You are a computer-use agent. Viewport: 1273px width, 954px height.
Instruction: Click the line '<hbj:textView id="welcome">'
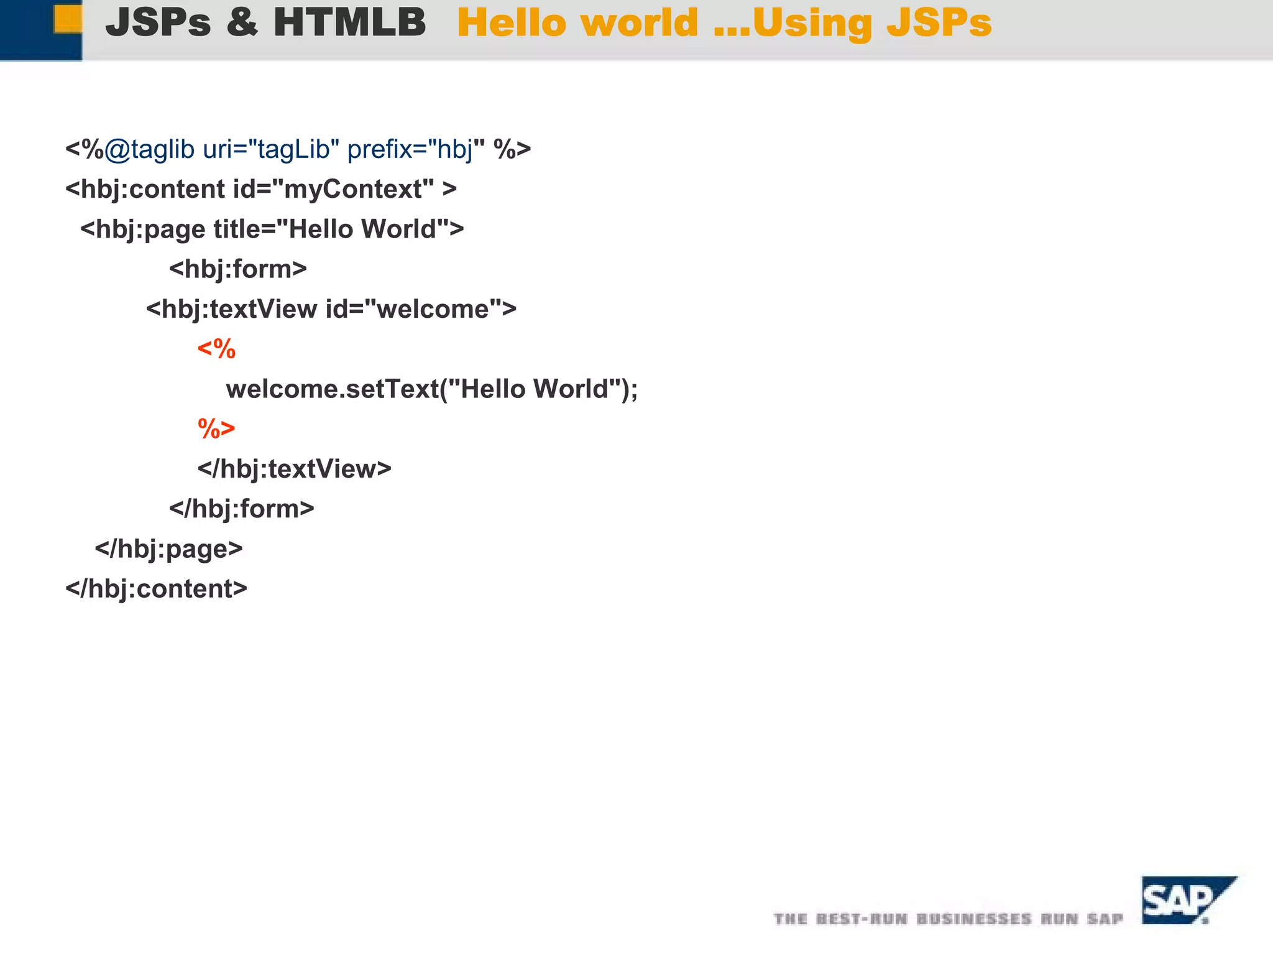pyautogui.click(x=331, y=309)
